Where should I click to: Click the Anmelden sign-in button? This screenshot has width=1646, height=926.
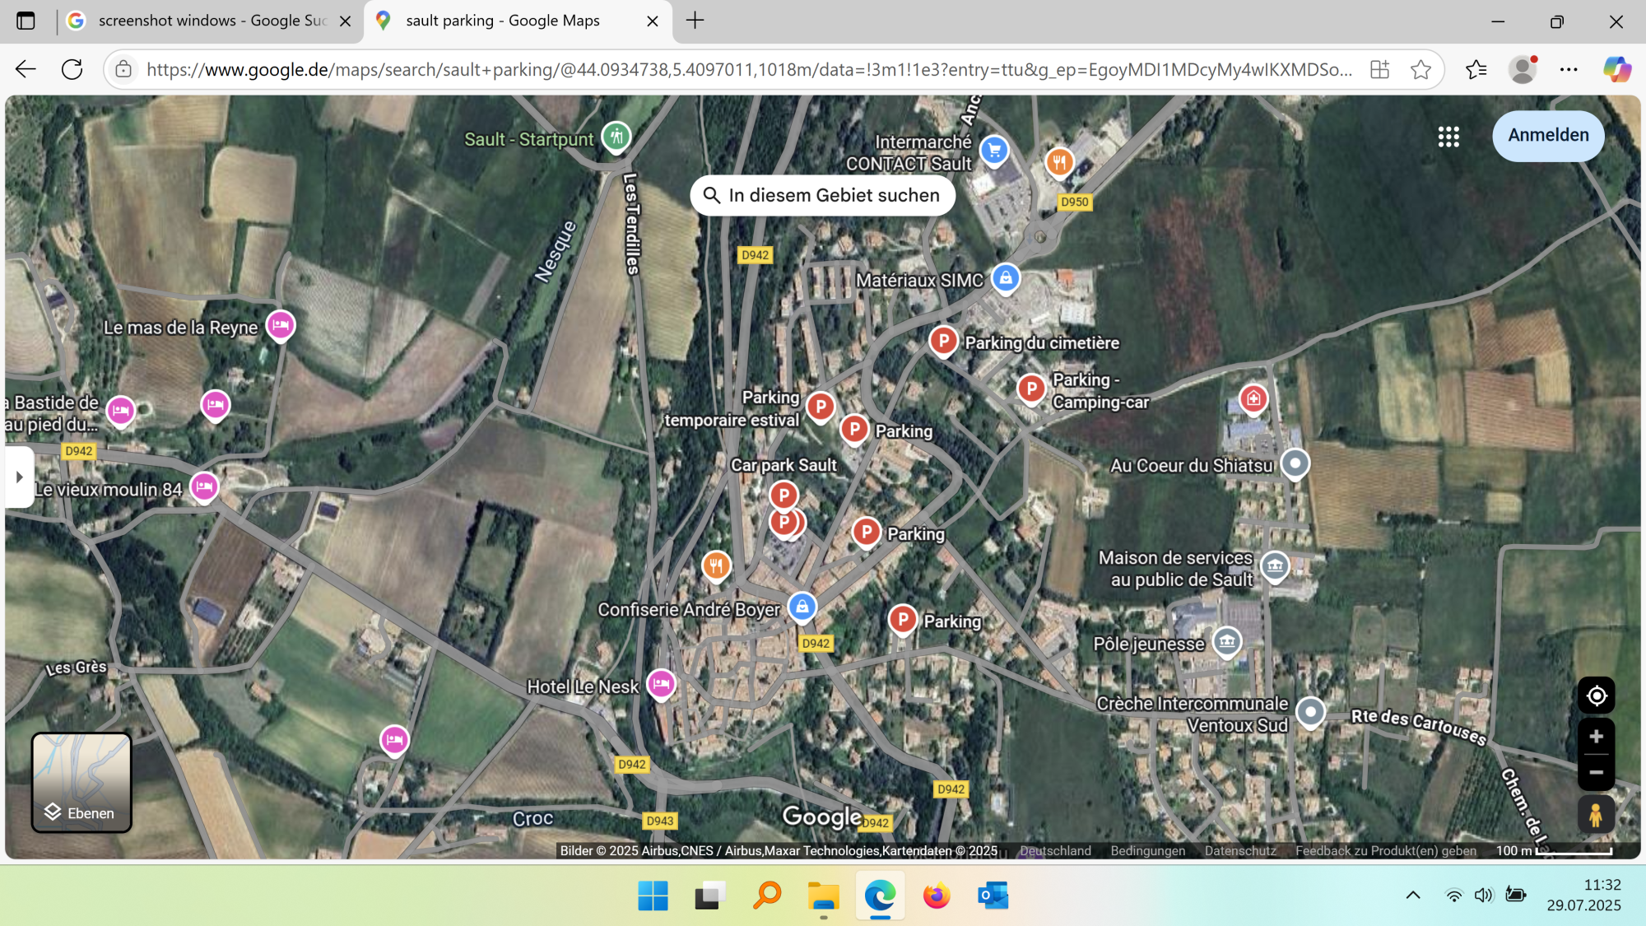pyautogui.click(x=1547, y=136)
